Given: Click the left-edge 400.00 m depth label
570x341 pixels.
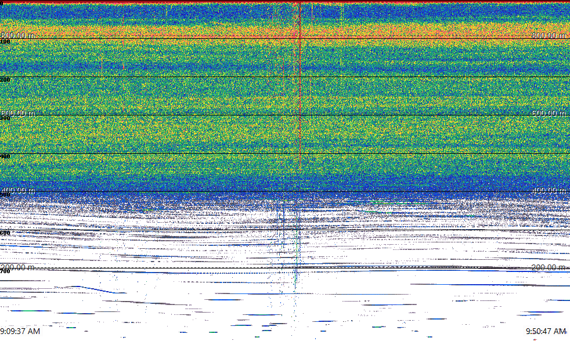Looking at the screenshot, I should (x=18, y=190).
